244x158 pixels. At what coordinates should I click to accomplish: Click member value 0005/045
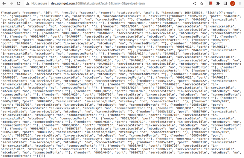click(x=103, y=152)
